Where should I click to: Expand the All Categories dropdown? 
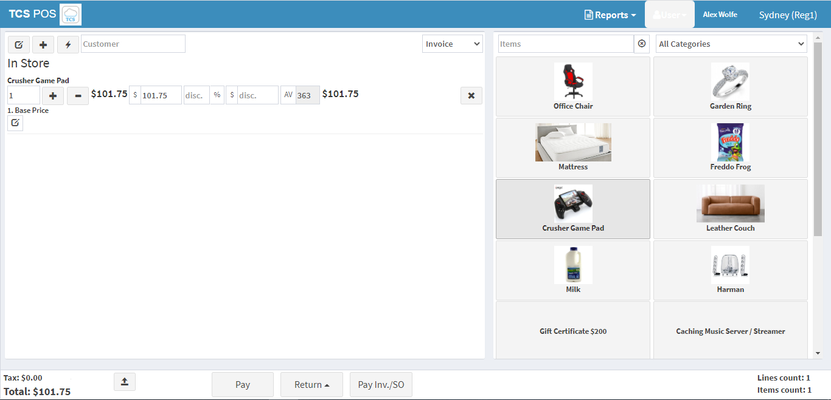click(730, 44)
